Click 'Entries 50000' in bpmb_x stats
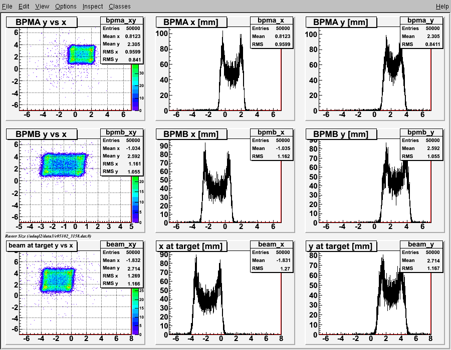The width and height of the screenshot is (451, 350). point(271,140)
